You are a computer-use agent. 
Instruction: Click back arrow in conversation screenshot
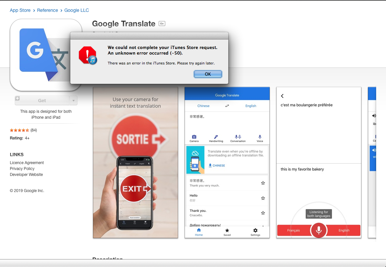pyautogui.click(x=283, y=96)
